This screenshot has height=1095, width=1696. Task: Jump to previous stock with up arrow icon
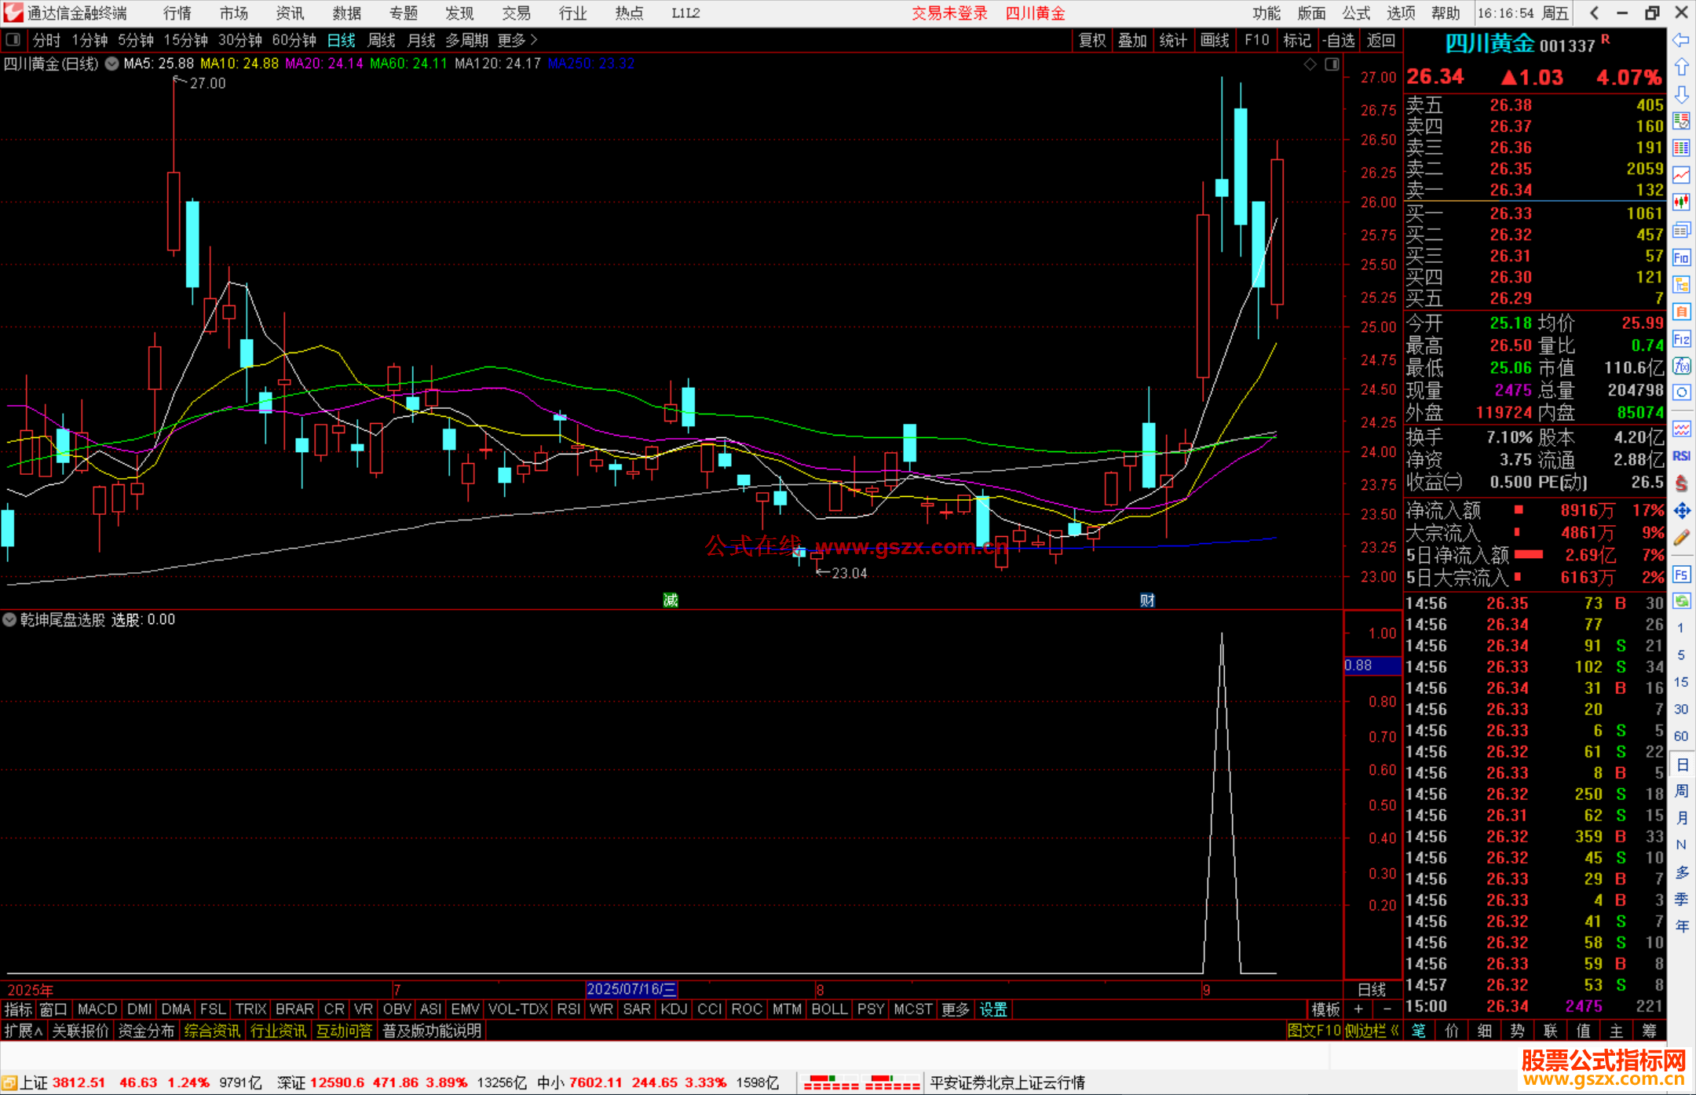click(1681, 68)
